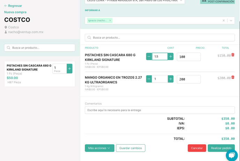Viewport: 240px width, 161px height.
Task: Decrease Pistaches quantity with minus button
Action: (x=149, y=56)
